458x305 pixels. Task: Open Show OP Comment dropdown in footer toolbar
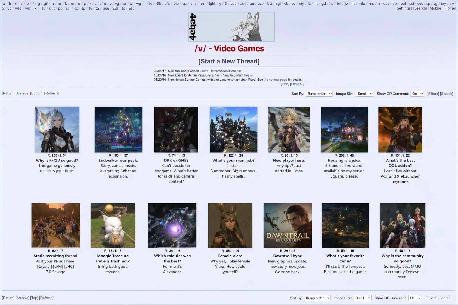tap(415, 298)
